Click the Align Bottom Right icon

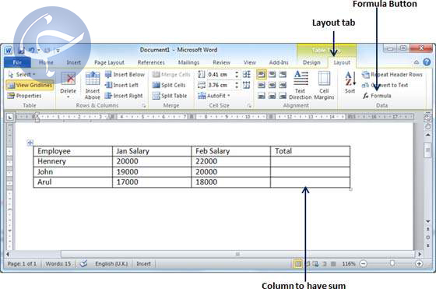point(283,96)
